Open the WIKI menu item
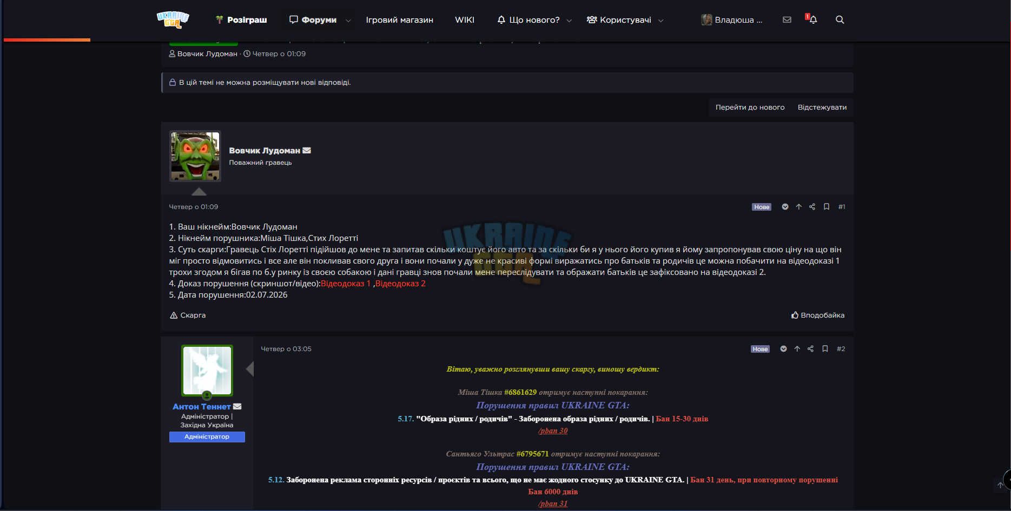The width and height of the screenshot is (1011, 511). pos(465,20)
